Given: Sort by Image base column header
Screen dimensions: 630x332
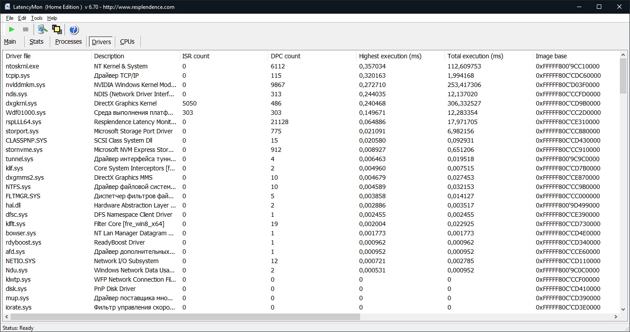Looking at the screenshot, I should pyautogui.click(x=576, y=56).
